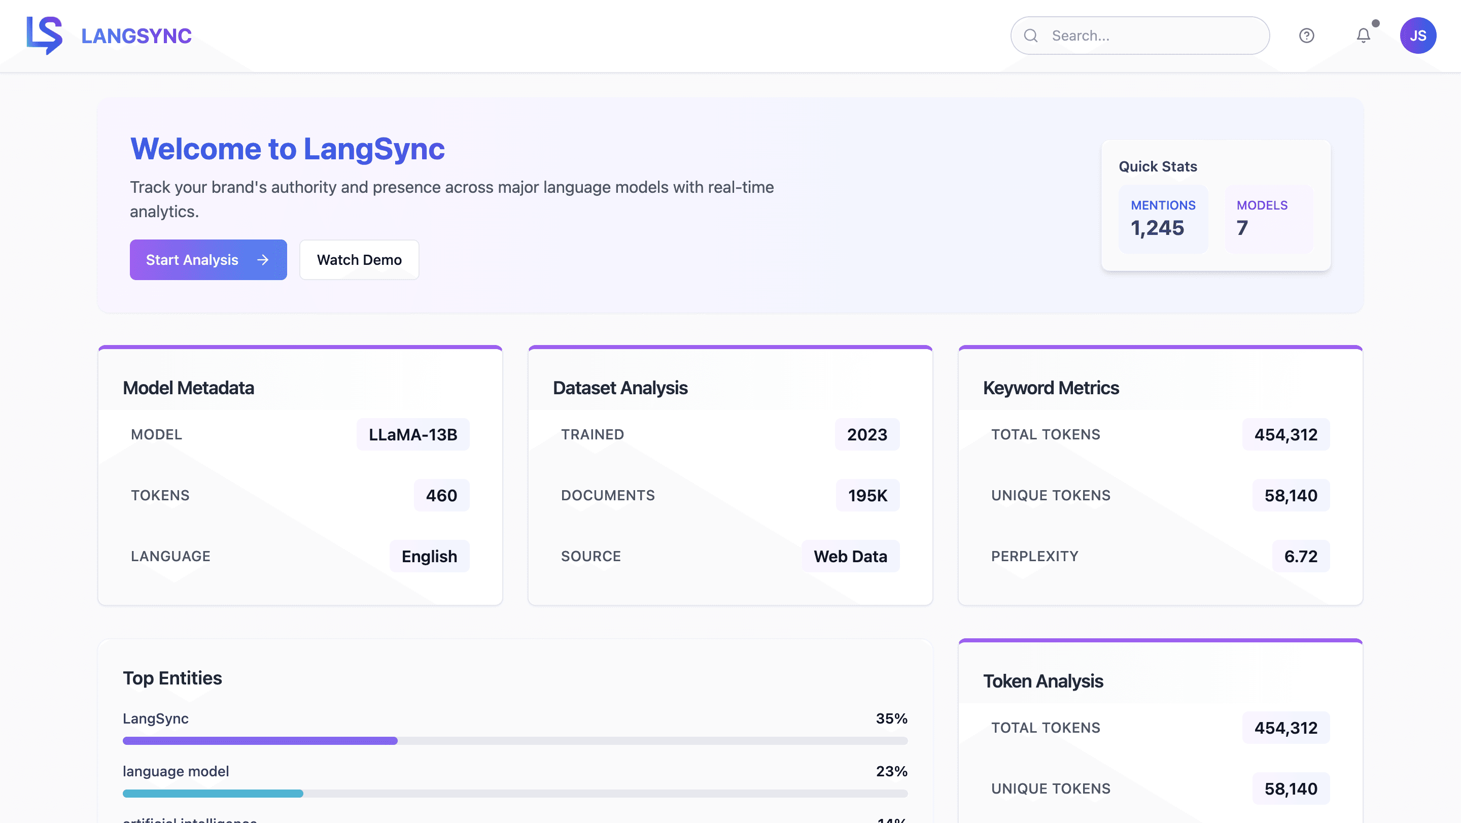This screenshot has width=1461, height=823.
Task: Click the language model 23% progress bar
Action: click(515, 794)
